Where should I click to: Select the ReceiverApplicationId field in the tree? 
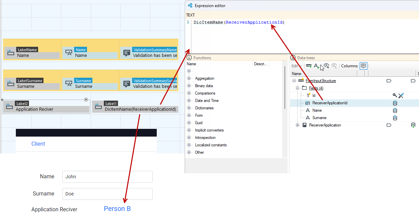[330, 103]
